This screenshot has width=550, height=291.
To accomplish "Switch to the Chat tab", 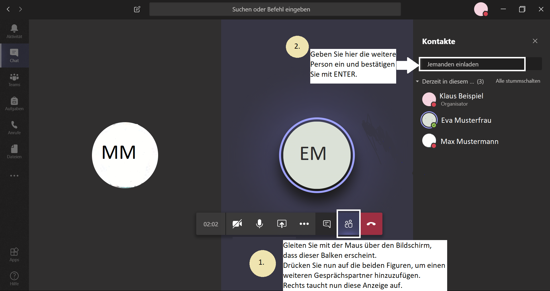I will coord(14,56).
